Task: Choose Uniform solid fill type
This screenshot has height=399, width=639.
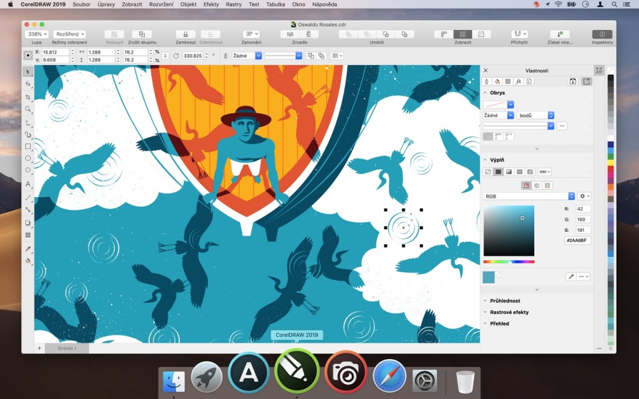Action: pyautogui.click(x=498, y=172)
